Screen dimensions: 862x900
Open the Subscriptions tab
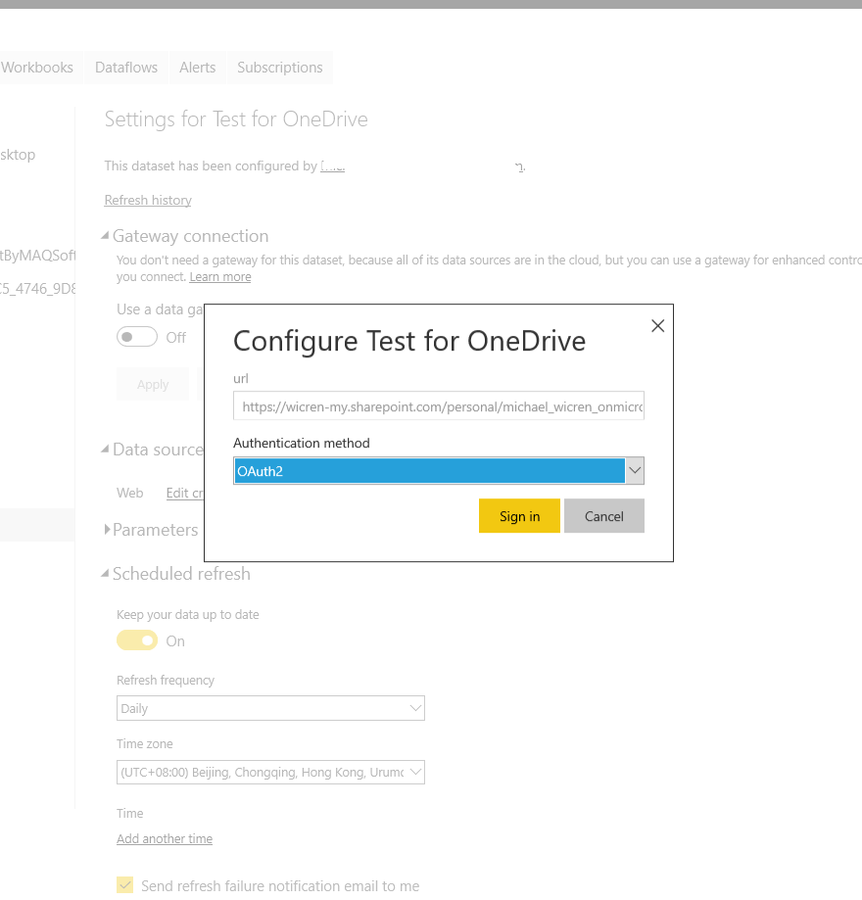tap(280, 68)
